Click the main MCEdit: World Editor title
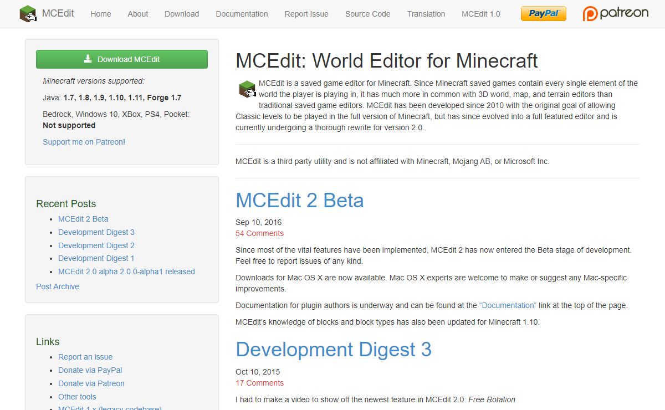The width and height of the screenshot is (665, 410). point(387,60)
